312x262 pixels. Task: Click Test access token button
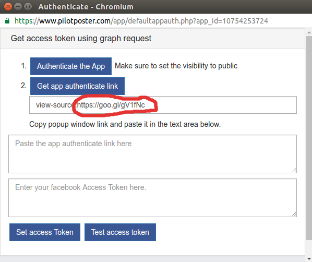(120, 232)
